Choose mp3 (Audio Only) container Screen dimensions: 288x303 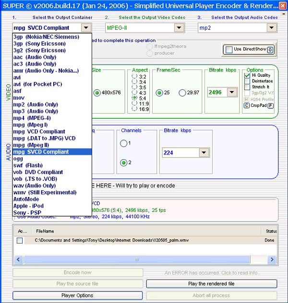tap(52, 111)
